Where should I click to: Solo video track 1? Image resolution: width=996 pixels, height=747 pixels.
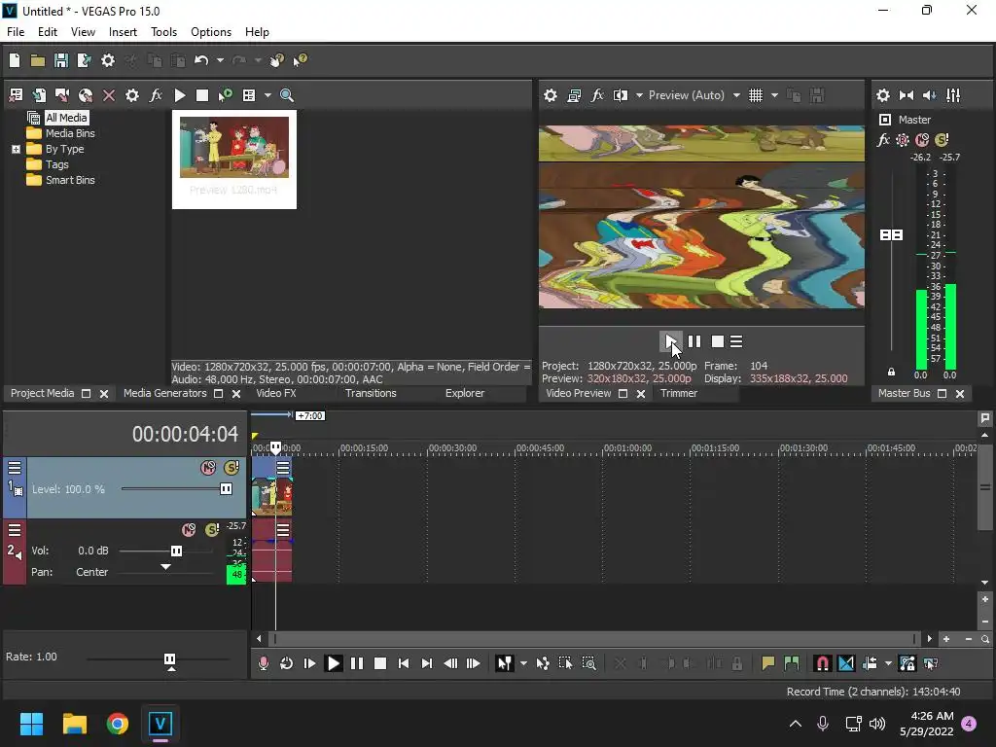[231, 468]
